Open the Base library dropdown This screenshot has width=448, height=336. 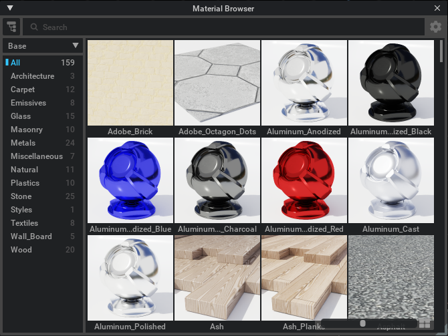tap(43, 46)
